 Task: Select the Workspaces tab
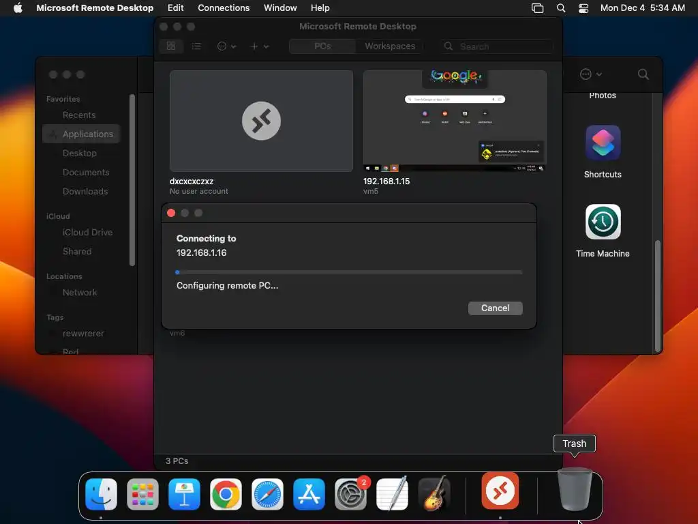(x=390, y=46)
